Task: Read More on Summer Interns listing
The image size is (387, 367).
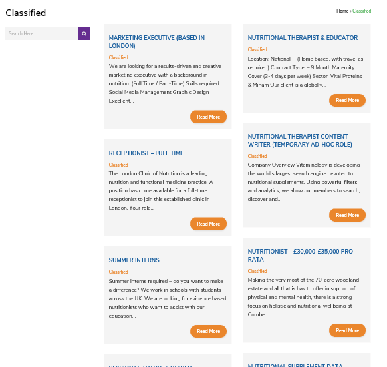Action: (x=208, y=332)
